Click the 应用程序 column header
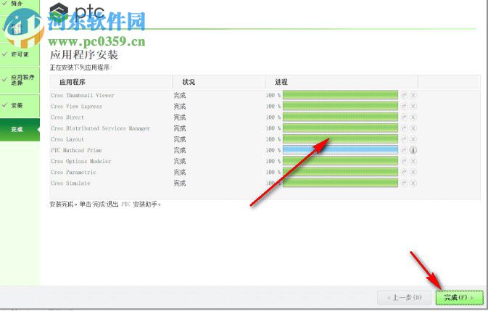The height and width of the screenshot is (311, 488). point(111,82)
